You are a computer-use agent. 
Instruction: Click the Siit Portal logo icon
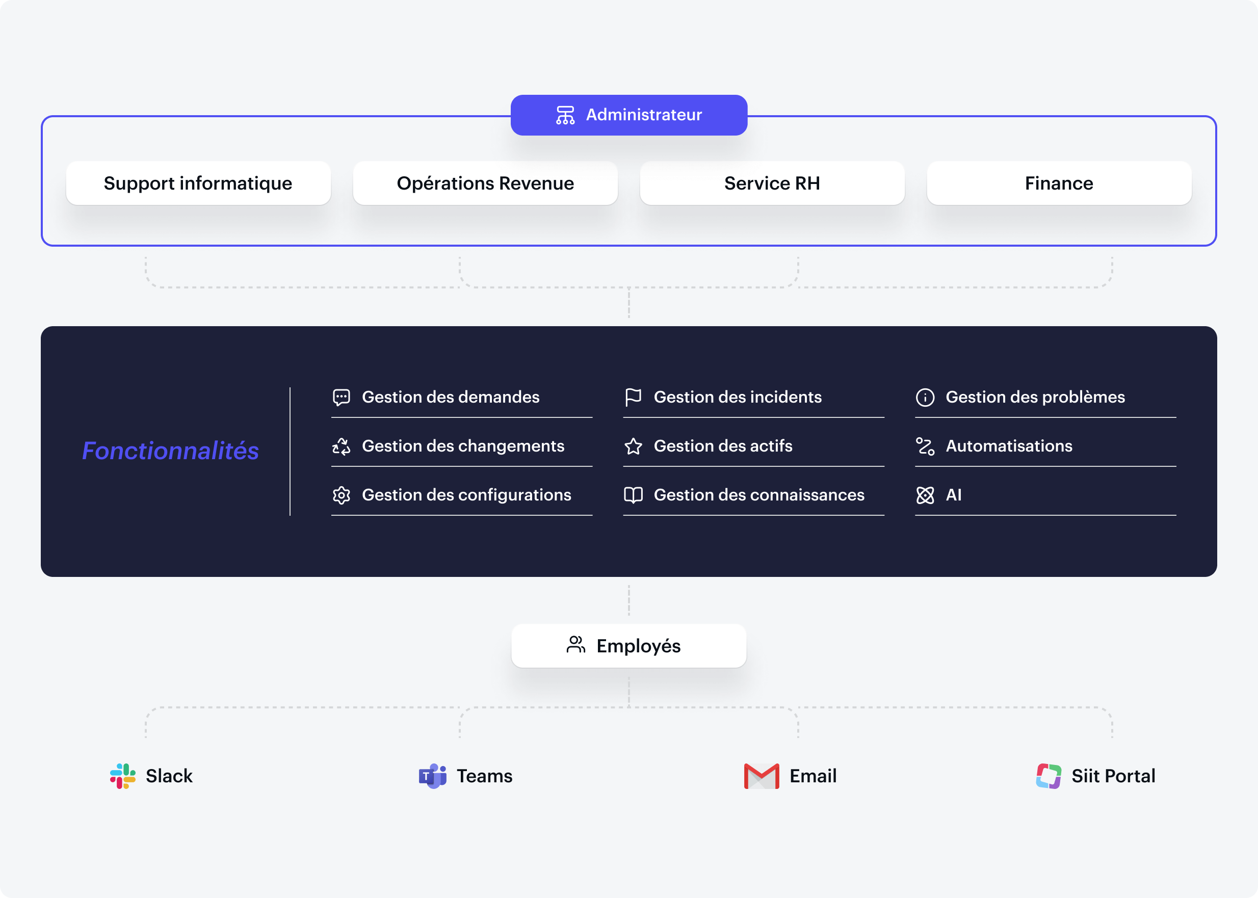pos(1049,776)
